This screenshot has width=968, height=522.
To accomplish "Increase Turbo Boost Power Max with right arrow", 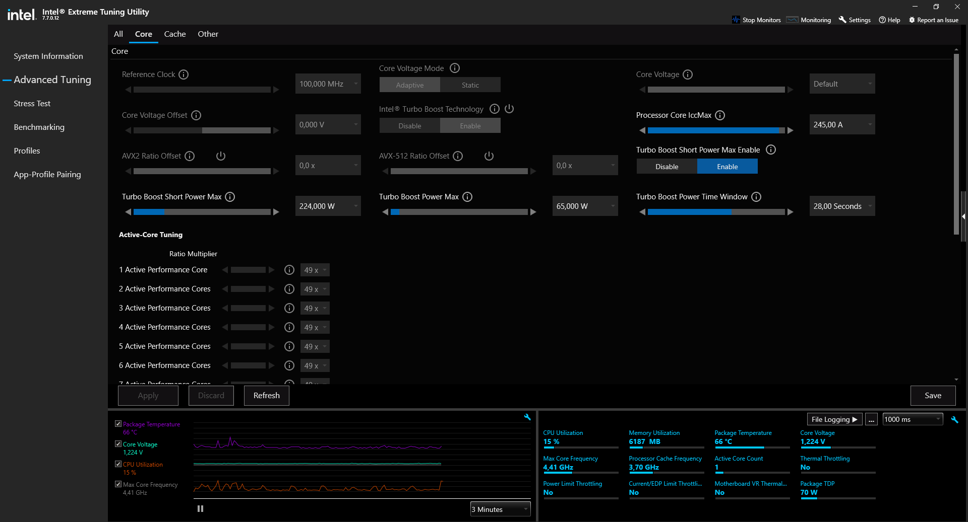I will [533, 212].
